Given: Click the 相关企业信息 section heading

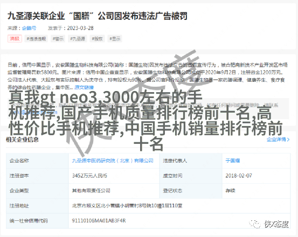Looking at the screenshot, I should [x=22, y=140].
